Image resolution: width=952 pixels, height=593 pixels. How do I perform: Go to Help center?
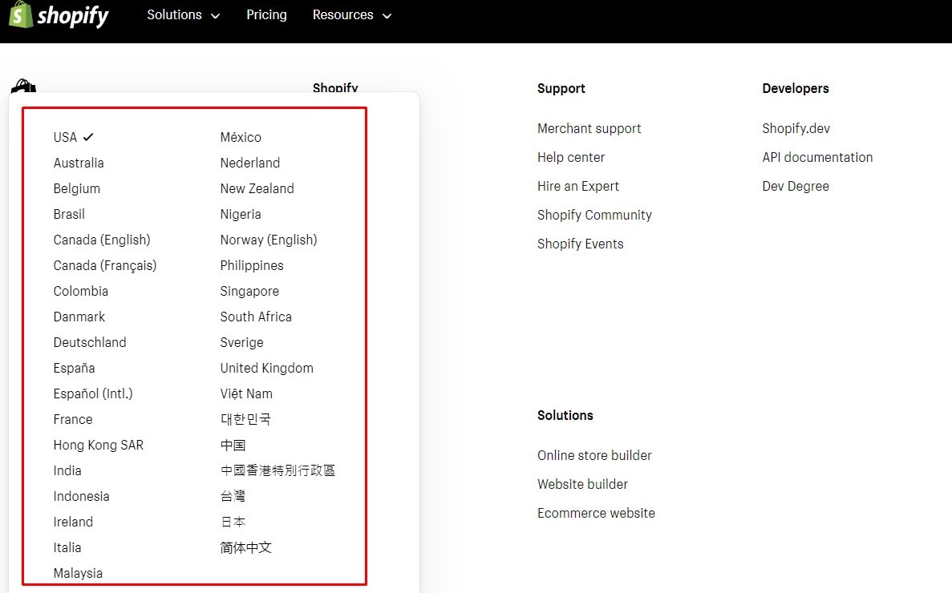pos(571,157)
